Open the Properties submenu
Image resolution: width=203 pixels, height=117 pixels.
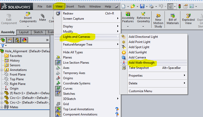pyautogui.click(x=136, y=76)
